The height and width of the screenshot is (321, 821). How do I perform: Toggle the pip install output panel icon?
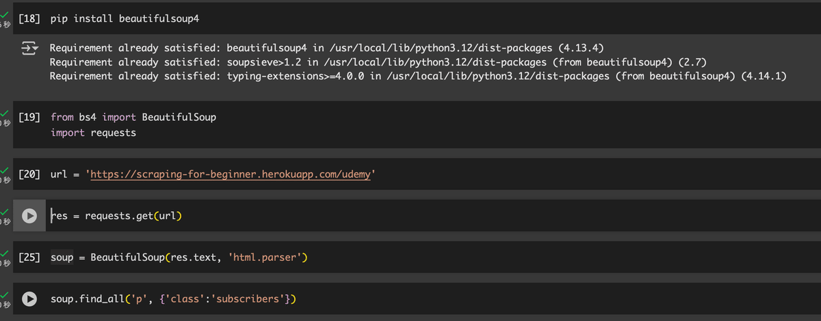pos(29,48)
